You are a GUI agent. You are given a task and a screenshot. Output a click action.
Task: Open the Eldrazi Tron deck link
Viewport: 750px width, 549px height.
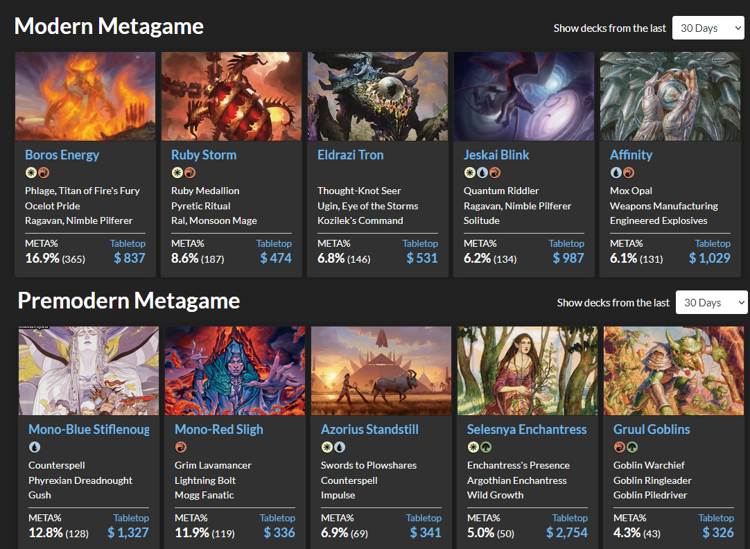click(351, 155)
